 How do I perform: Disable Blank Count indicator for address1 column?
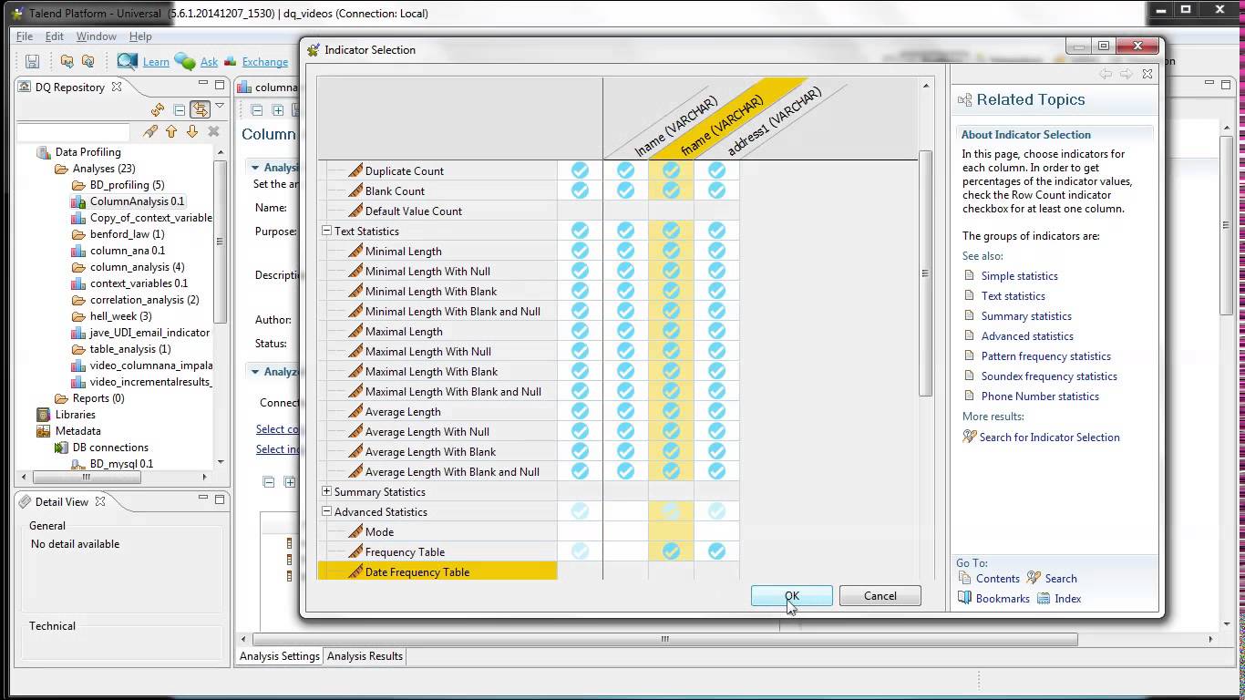tap(716, 190)
